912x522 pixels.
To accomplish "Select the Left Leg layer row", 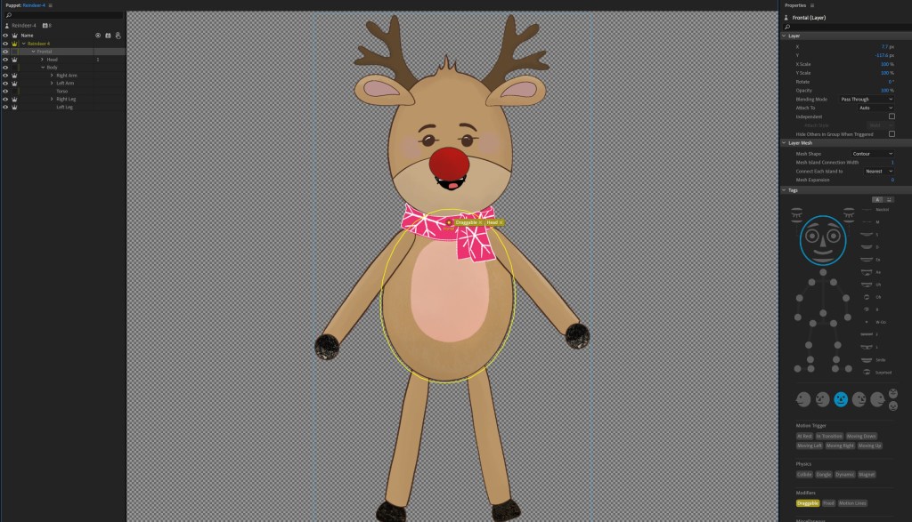I will [x=64, y=107].
